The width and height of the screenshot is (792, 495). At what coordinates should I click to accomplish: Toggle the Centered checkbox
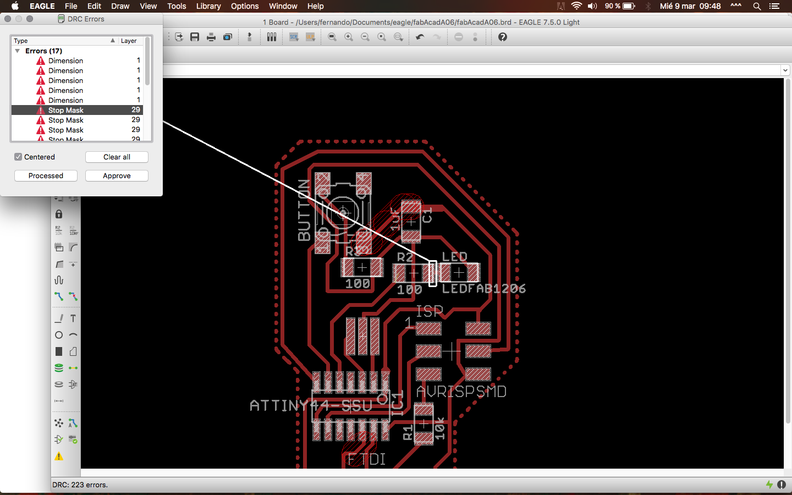click(x=18, y=157)
